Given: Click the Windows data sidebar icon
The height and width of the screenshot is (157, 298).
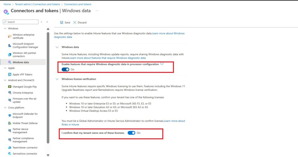Looking at the screenshot, I should (x=10, y=62).
